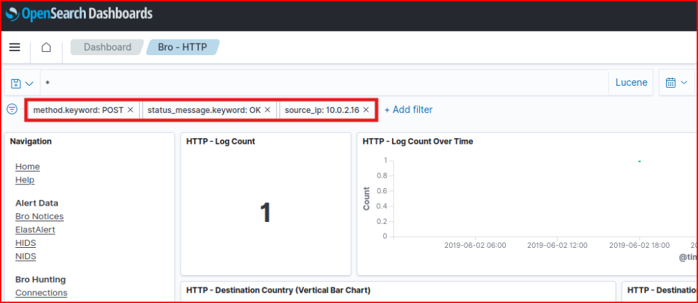Click the home icon
The width and height of the screenshot is (698, 303).
pos(46,47)
